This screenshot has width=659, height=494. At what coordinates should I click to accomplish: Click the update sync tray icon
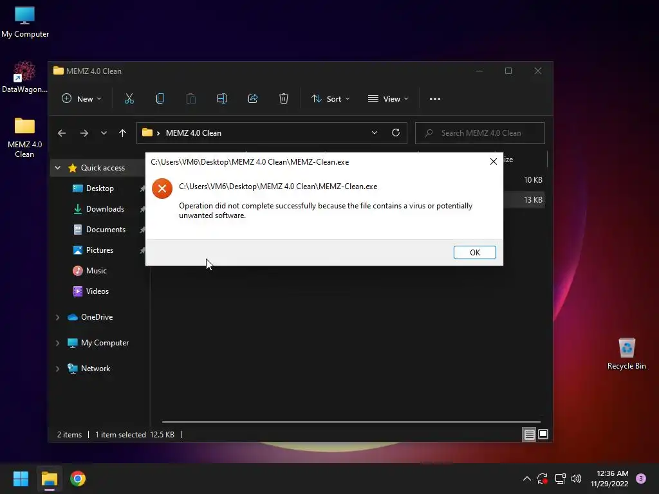click(x=542, y=479)
